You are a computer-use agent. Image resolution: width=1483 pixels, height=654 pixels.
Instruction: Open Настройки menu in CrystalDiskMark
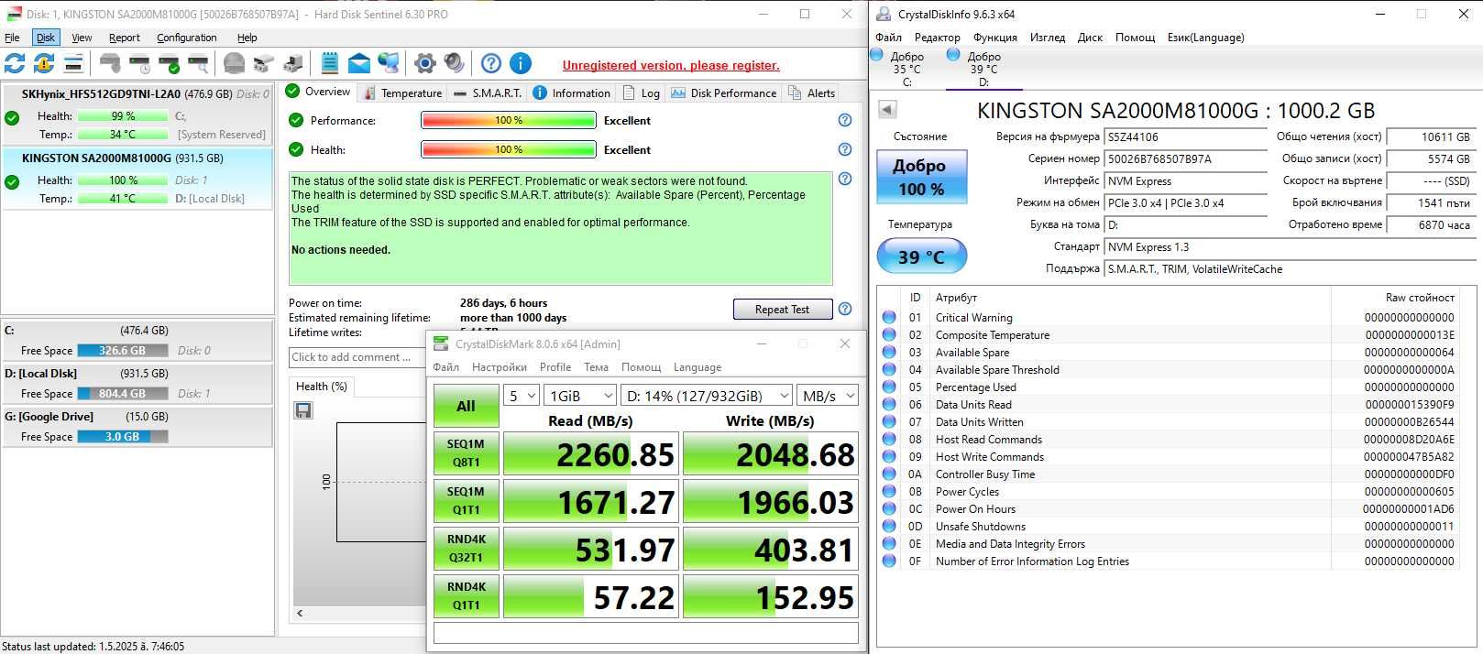(500, 367)
